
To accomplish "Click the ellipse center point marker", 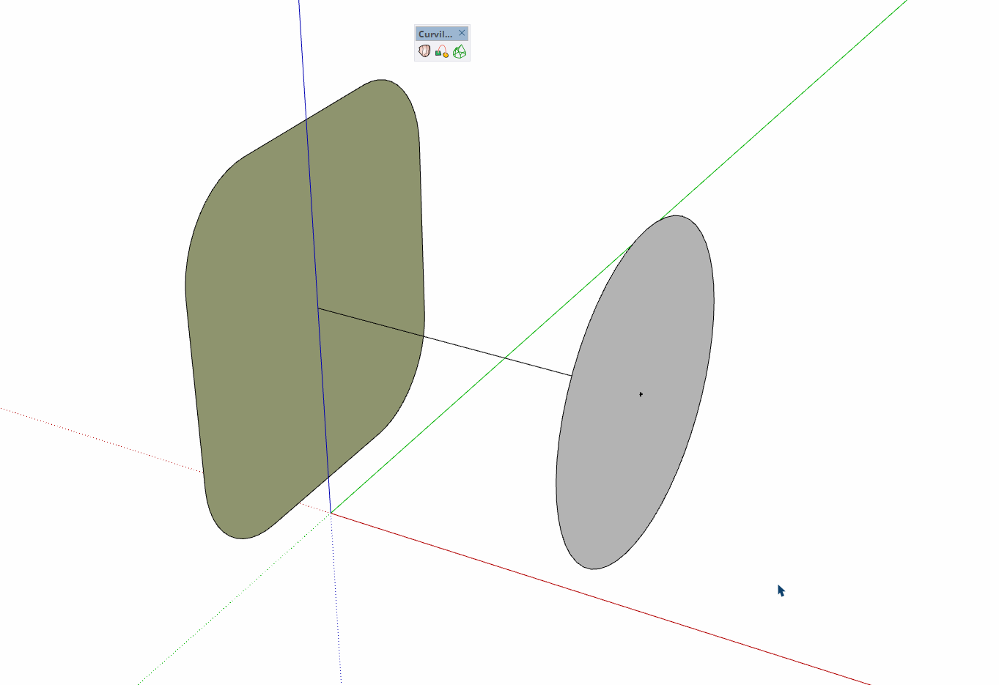I will coord(641,394).
